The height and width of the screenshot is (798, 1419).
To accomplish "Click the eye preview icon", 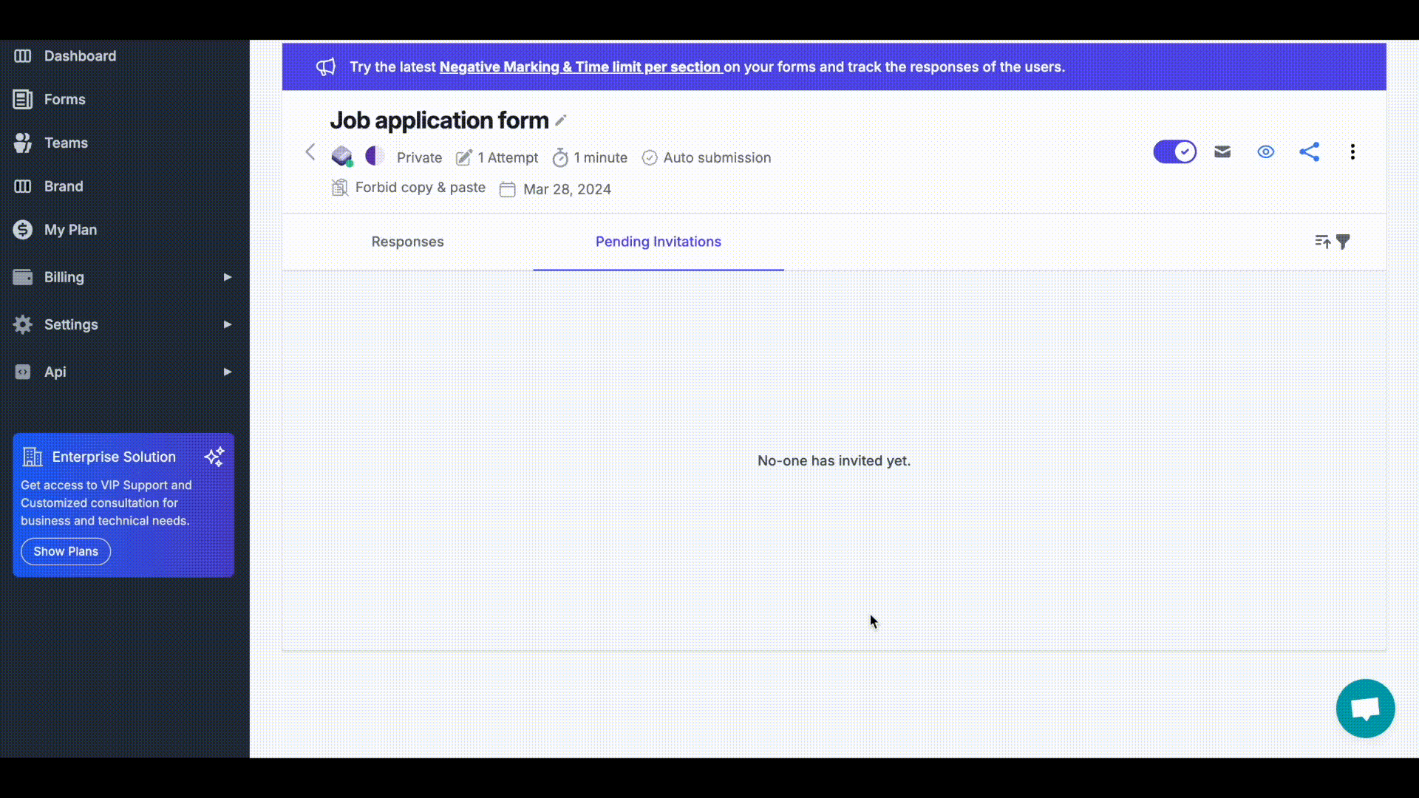I will (1265, 151).
